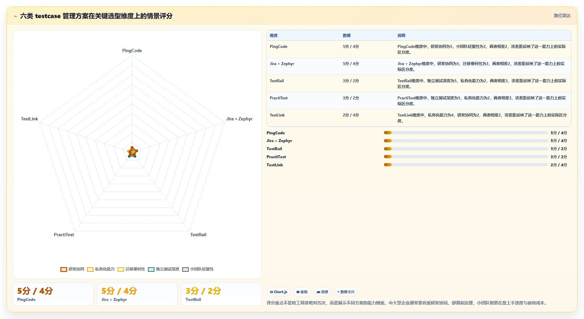The height and width of the screenshot is (319, 584).
Task: Click the radar chart data cluster
Action: pos(132,152)
